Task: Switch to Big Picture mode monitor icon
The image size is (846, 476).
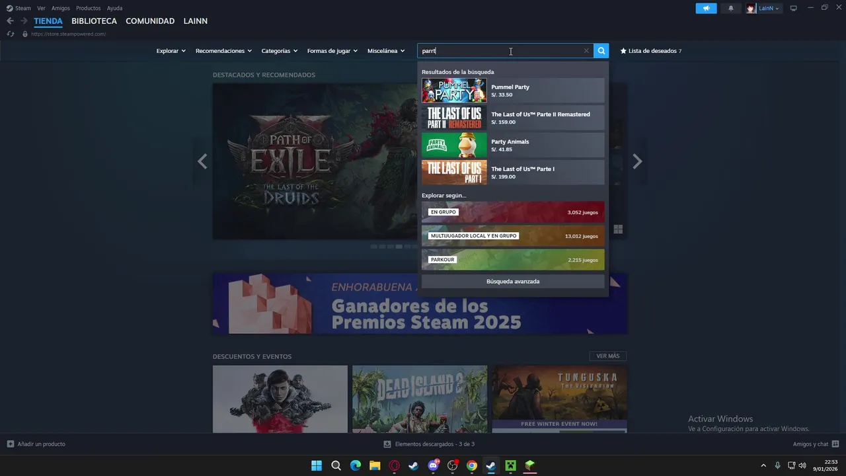Action: tap(794, 9)
